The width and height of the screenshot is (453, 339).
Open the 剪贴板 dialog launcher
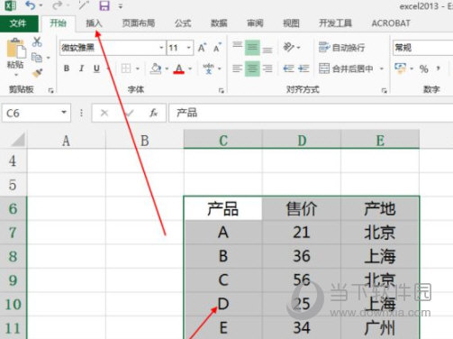pyautogui.click(x=50, y=90)
